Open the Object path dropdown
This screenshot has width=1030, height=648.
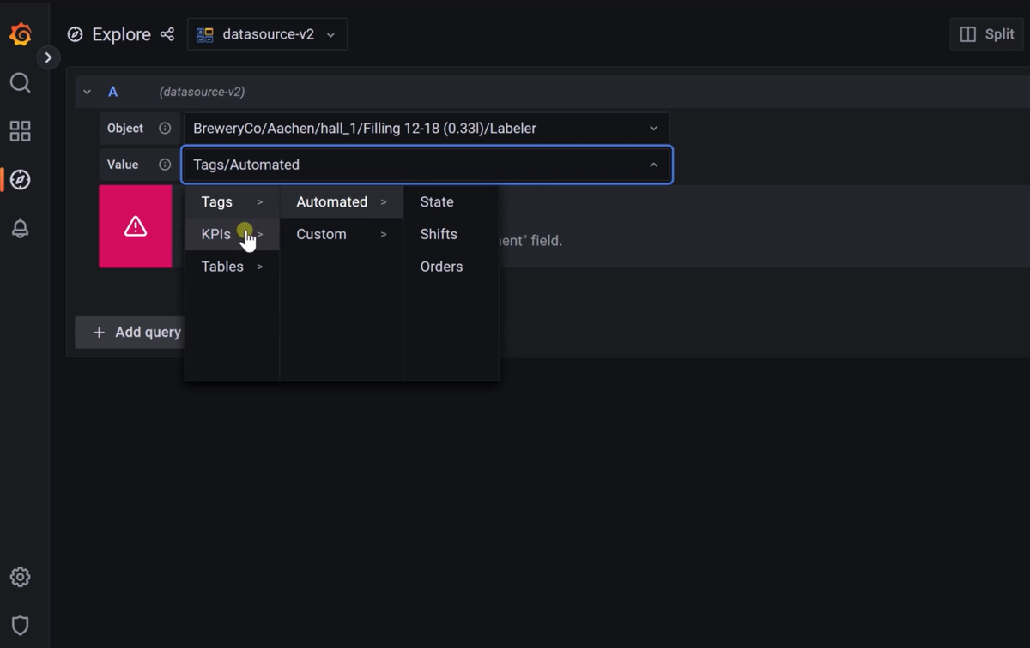click(x=426, y=129)
